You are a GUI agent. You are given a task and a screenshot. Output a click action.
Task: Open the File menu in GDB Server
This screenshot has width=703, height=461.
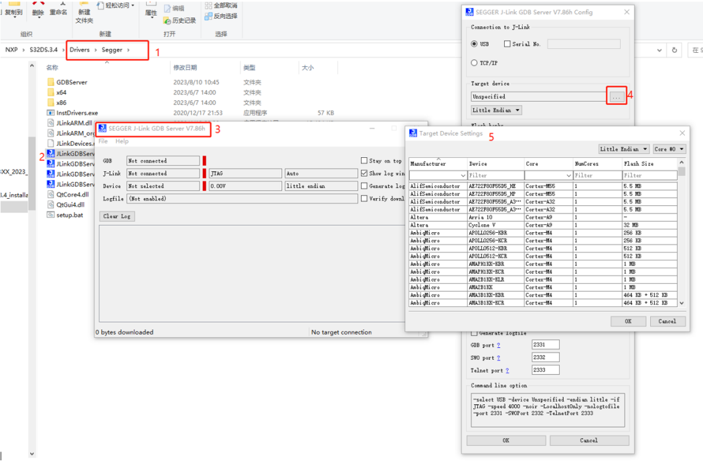[x=103, y=141]
